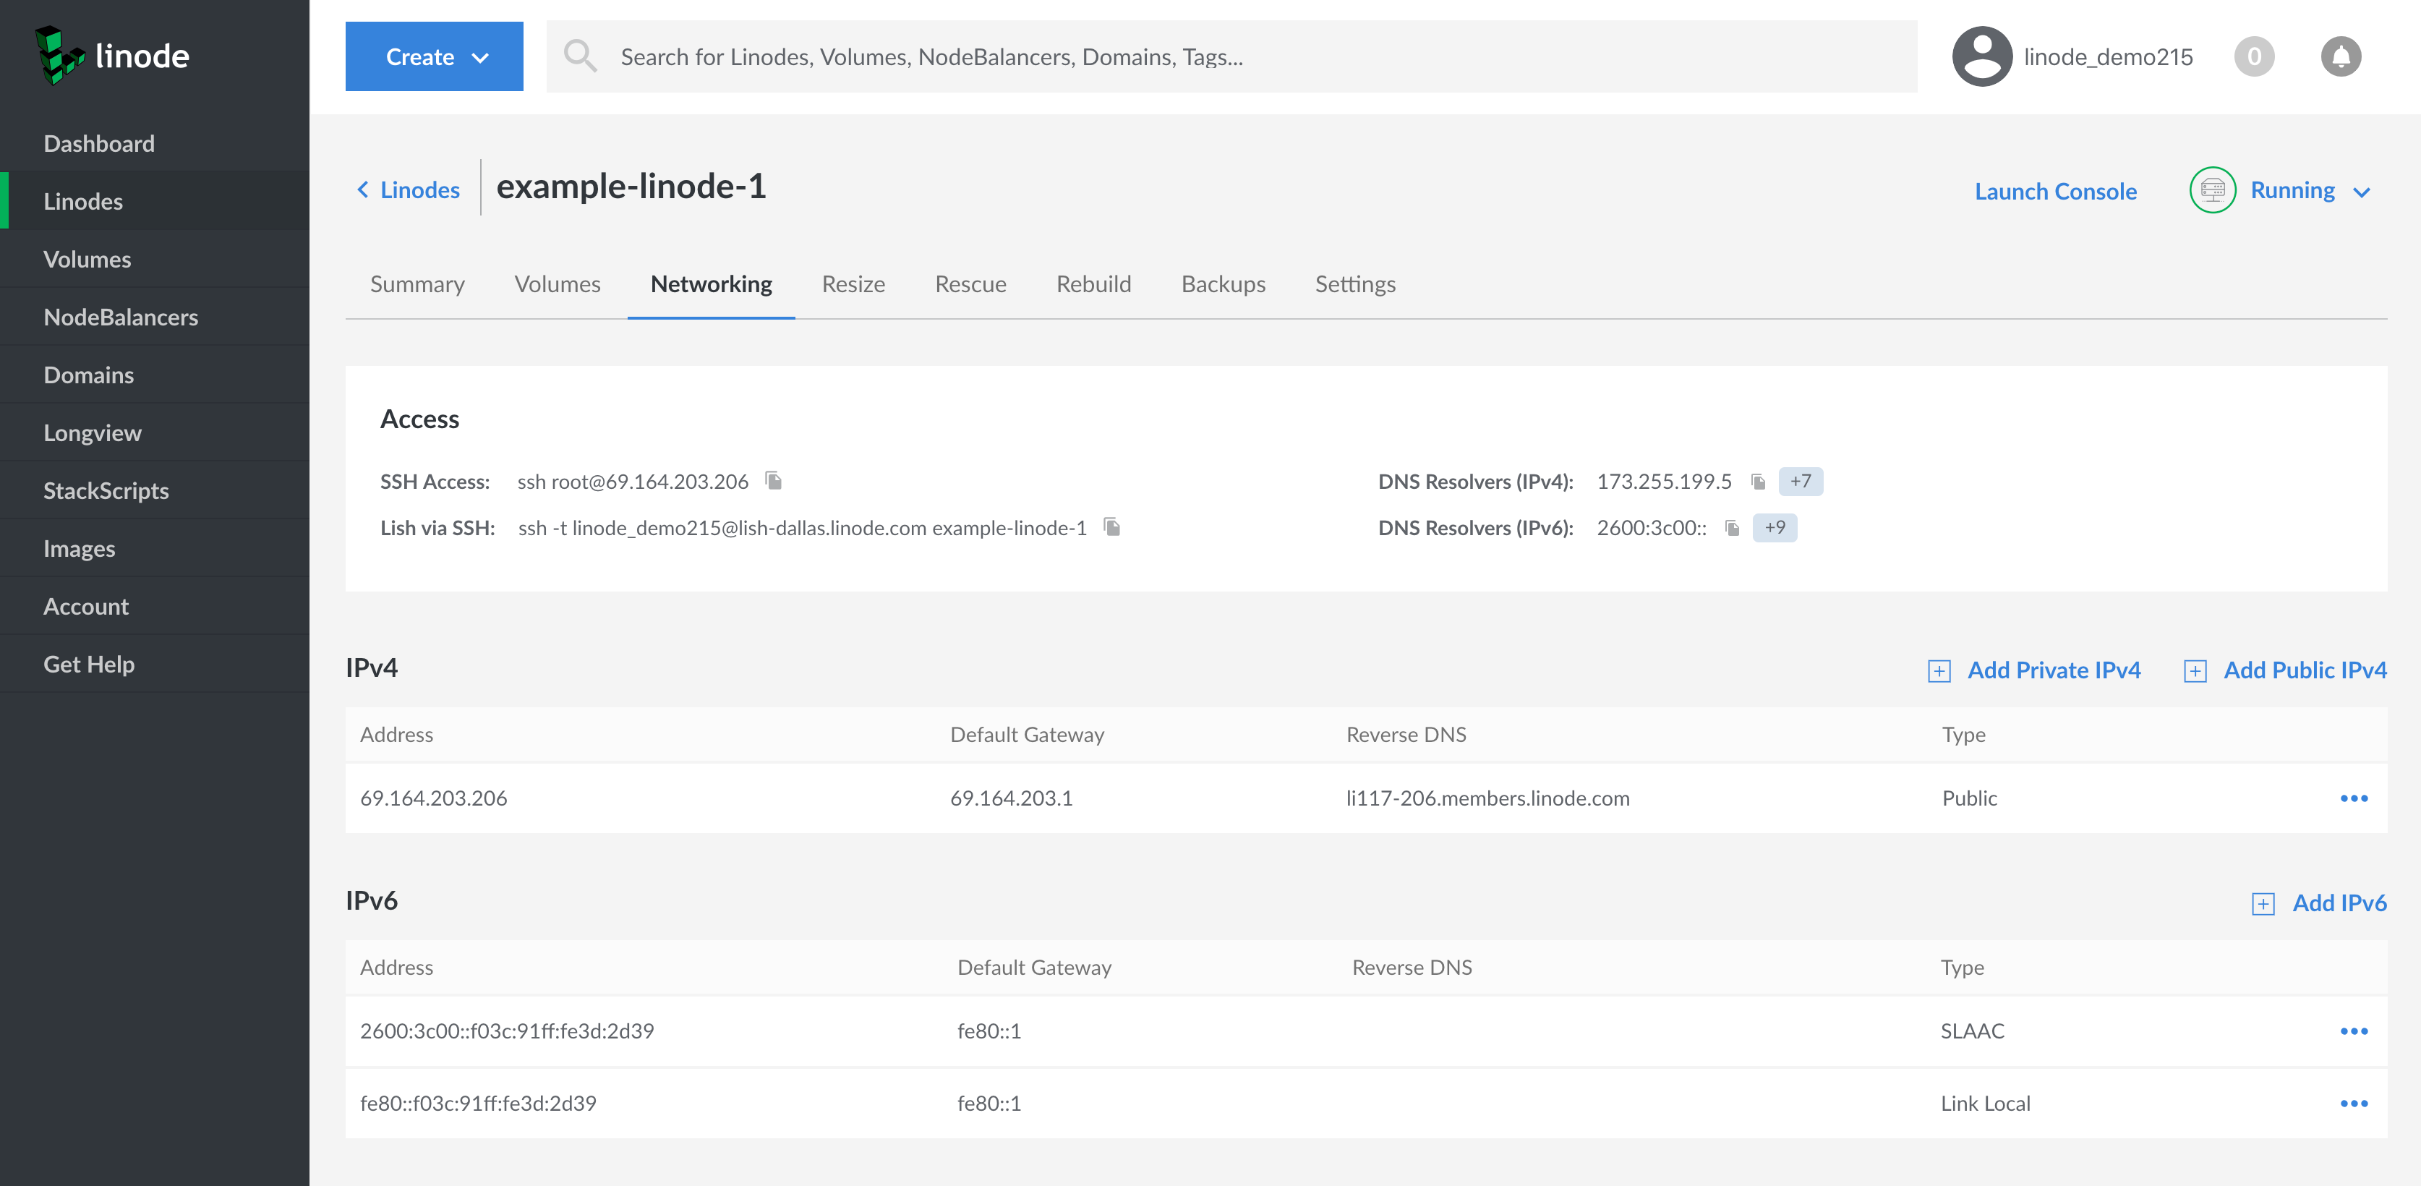2421x1186 pixels.
Task: Open the Rebuild tab
Action: (1093, 283)
